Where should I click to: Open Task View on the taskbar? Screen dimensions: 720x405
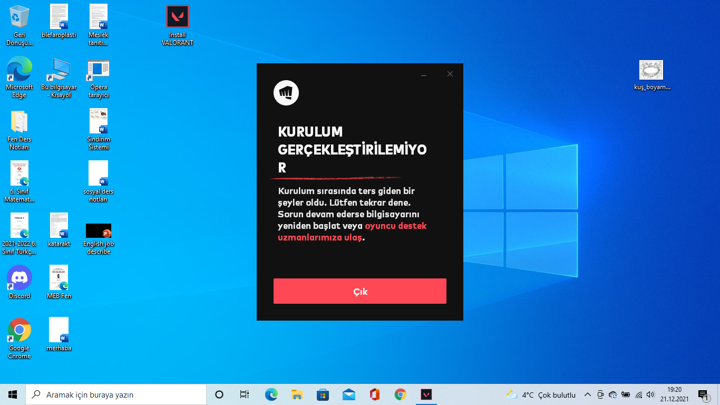pyautogui.click(x=245, y=394)
